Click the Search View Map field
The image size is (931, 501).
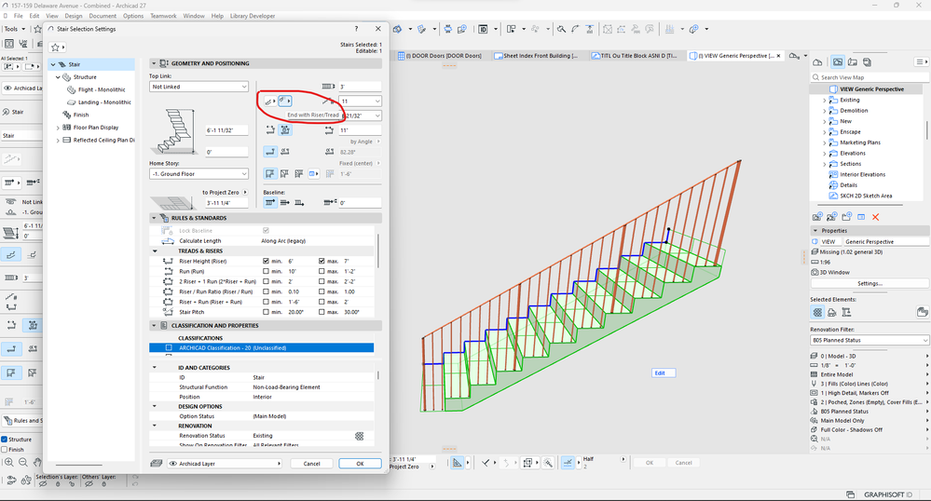(x=869, y=77)
